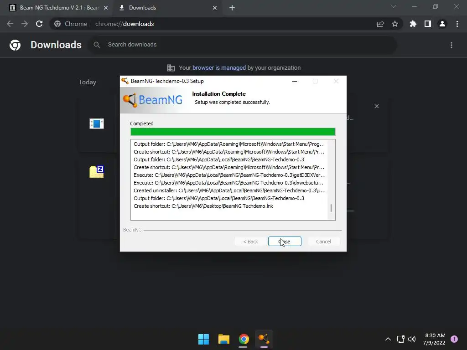Click the building icon beside the managed notice
The image size is (467, 350).
tap(171, 68)
